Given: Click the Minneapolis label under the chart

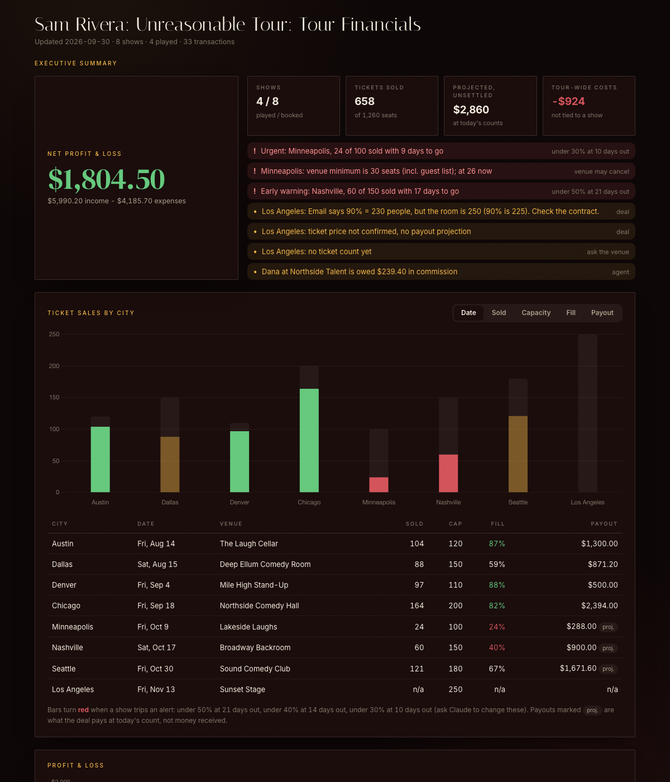Looking at the screenshot, I should pos(379,502).
